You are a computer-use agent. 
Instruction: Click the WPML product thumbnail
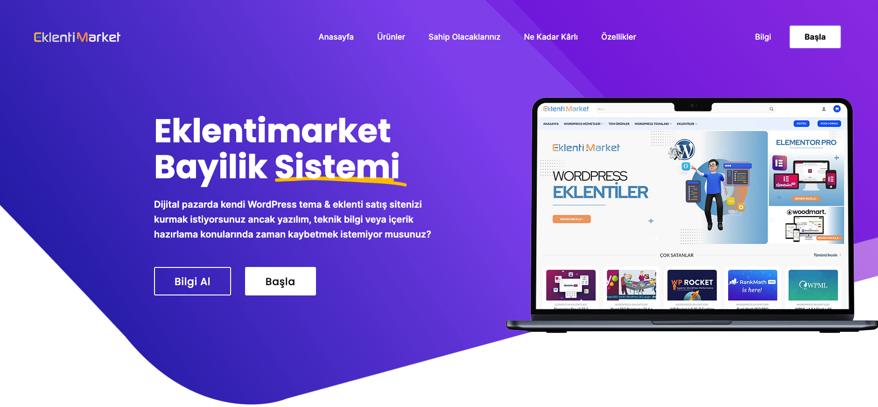[813, 285]
